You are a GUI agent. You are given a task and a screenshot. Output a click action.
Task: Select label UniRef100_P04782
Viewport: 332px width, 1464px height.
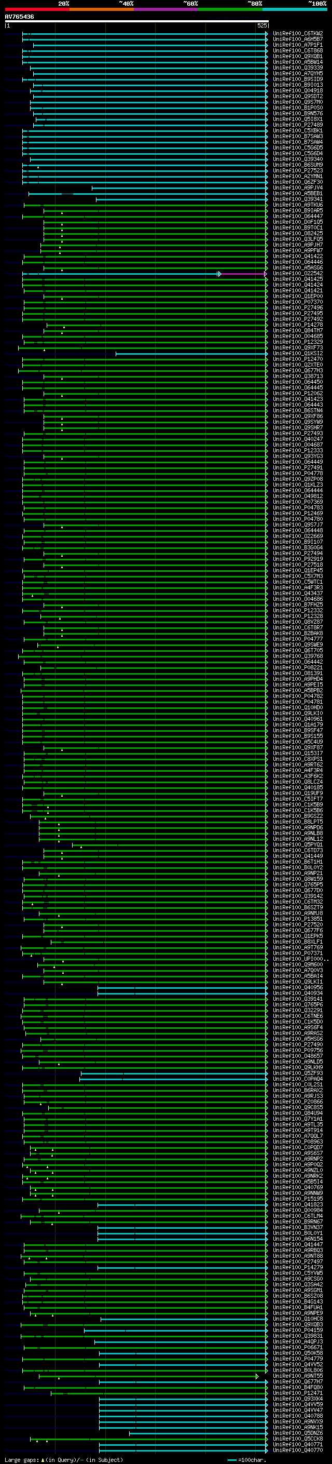tap(298, 696)
